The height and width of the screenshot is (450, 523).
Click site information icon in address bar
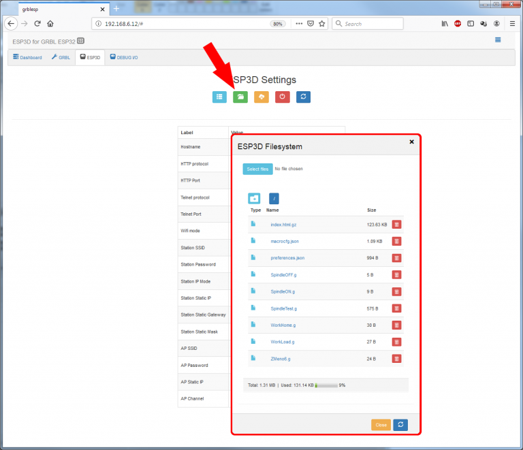tap(98, 24)
